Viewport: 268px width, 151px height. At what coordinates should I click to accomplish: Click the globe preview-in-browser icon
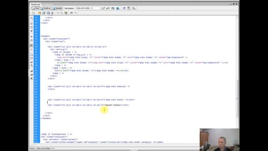(x=118, y=8)
